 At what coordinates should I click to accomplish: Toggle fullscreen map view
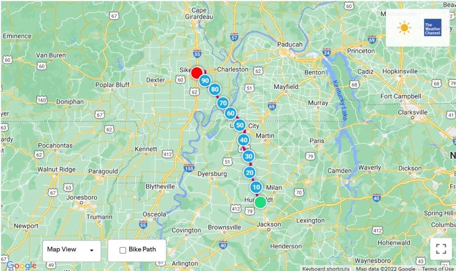click(441, 249)
